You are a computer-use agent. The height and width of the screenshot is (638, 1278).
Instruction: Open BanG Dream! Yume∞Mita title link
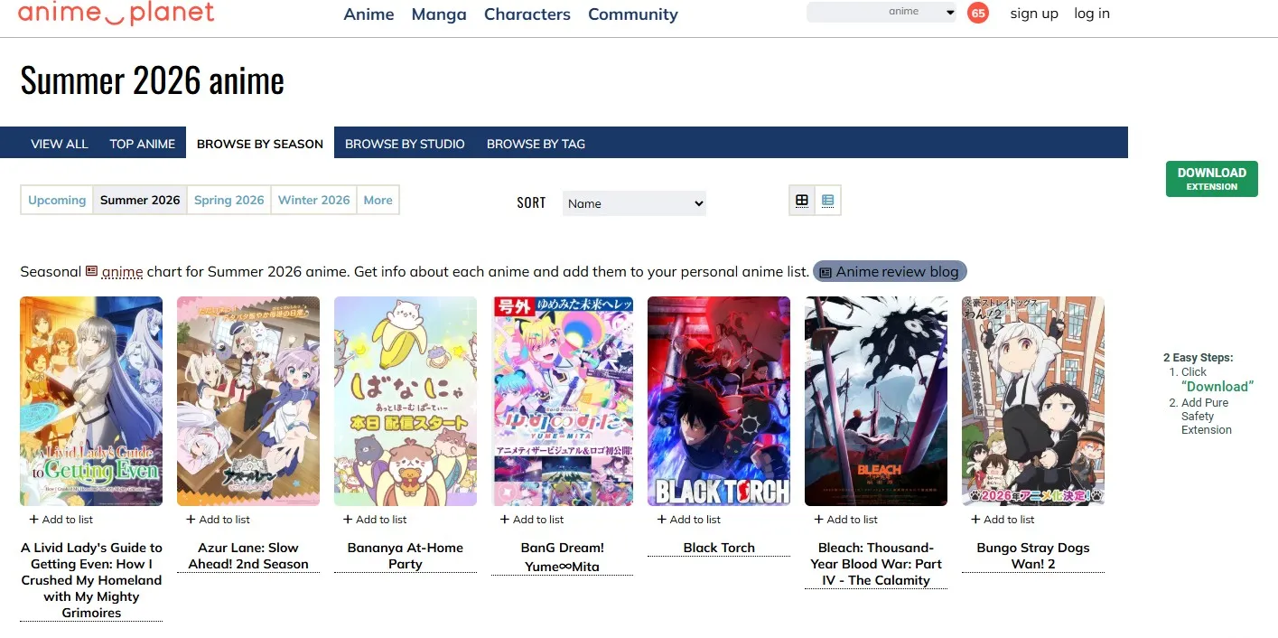pyautogui.click(x=562, y=557)
